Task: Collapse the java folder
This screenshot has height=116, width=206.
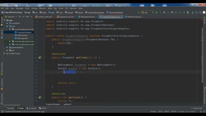Action: click(7, 26)
